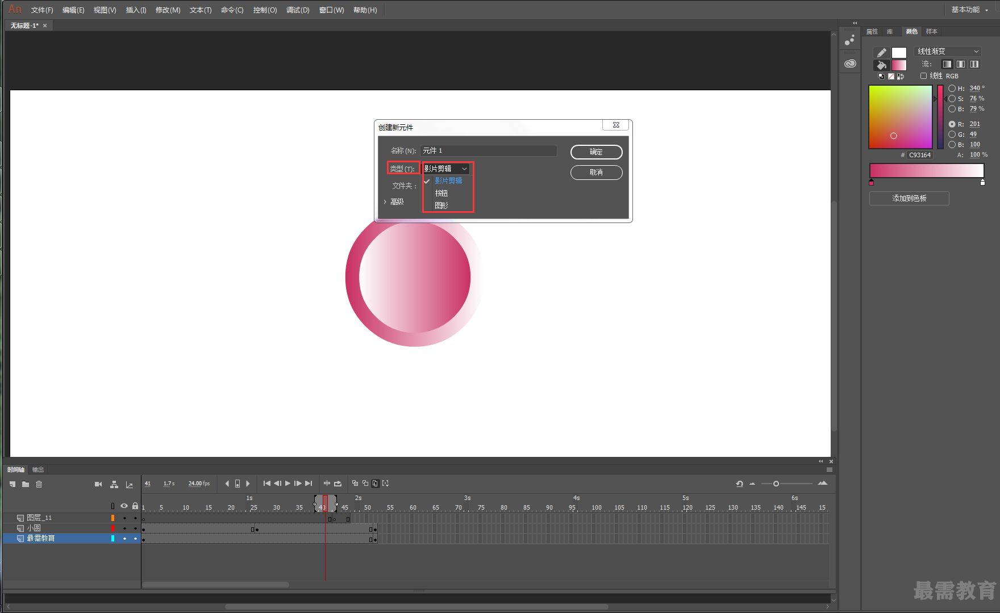Choose extend color flow mode
The width and height of the screenshot is (1000, 613).
click(947, 64)
